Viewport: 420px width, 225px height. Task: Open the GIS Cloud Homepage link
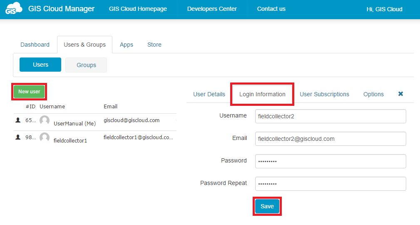click(x=138, y=9)
